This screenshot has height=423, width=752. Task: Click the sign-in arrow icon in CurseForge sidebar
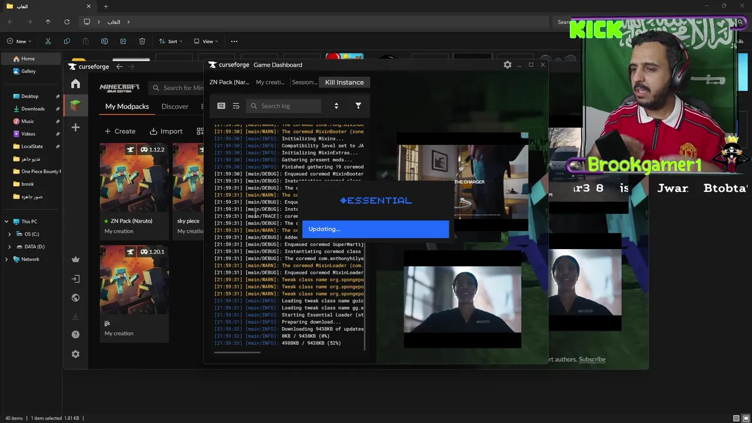75,279
